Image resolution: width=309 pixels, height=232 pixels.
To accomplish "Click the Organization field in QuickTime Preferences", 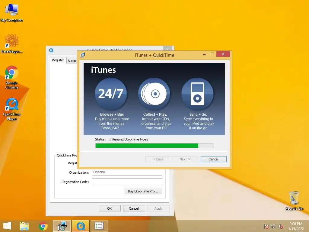I will (x=127, y=172).
